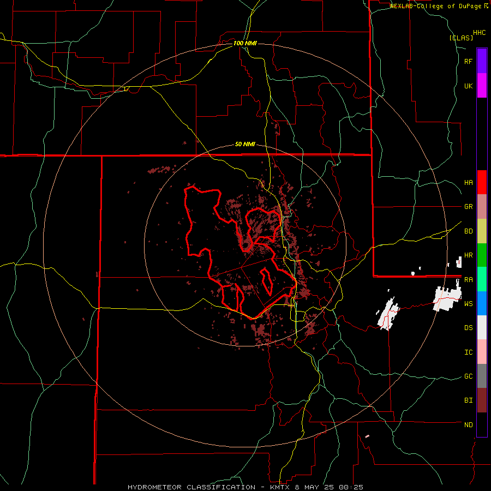Viewport: 491px width, 491px height.
Task: Click the ND black legend color swatch
Action: tap(482, 424)
